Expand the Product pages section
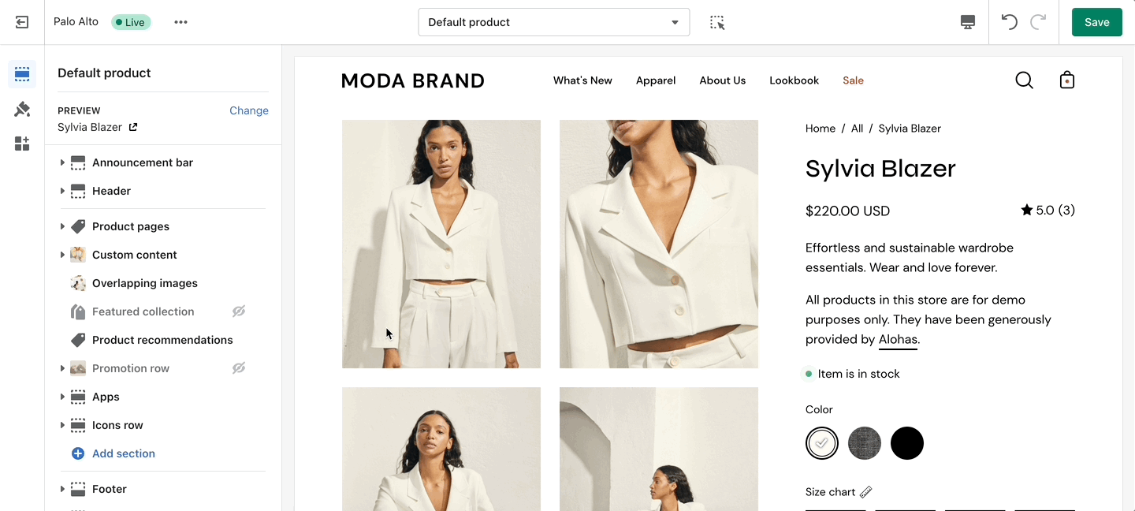 pos(62,226)
